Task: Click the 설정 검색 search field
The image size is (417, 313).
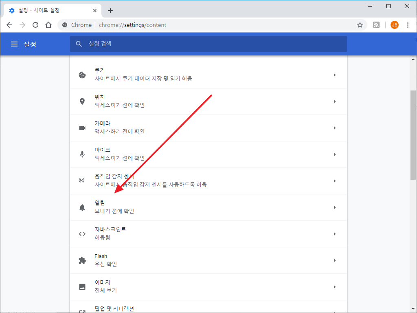Action: pos(208,44)
